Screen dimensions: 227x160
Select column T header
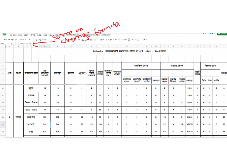click(x=190, y=46)
